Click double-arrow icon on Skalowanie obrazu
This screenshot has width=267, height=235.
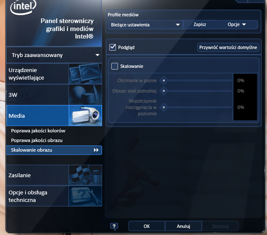[96, 150]
